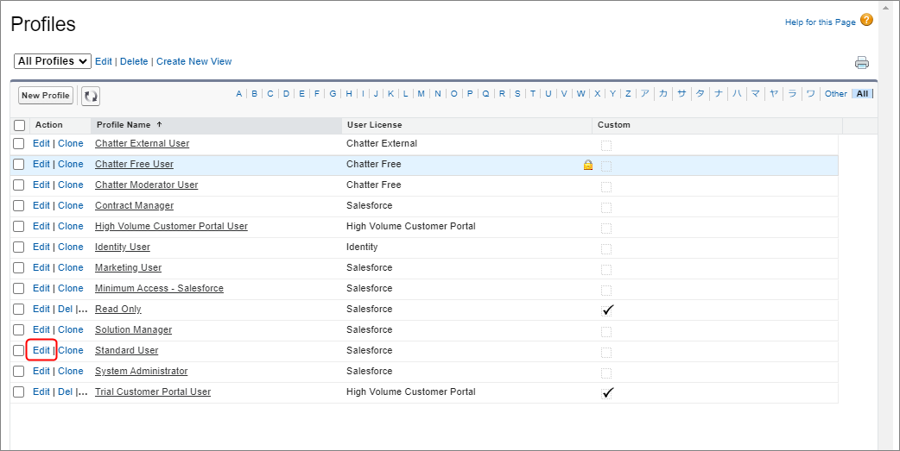The height and width of the screenshot is (451, 900).
Task: Open the Marketing User profile
Action: [x=128, y=267]
